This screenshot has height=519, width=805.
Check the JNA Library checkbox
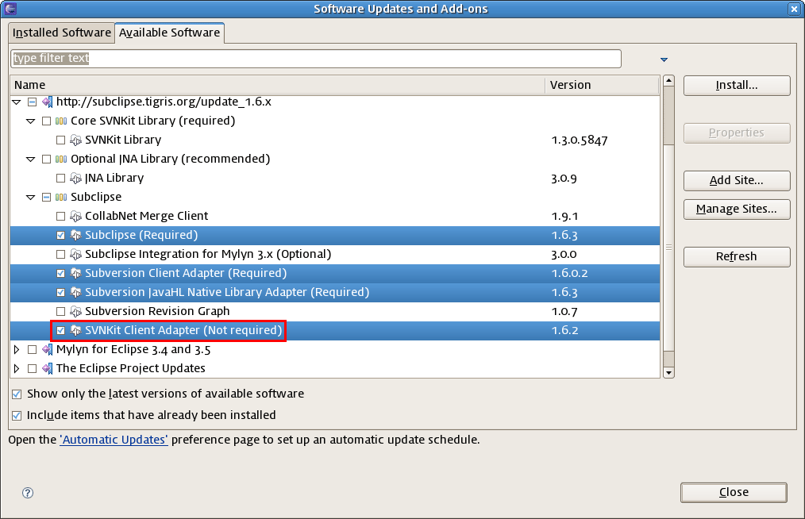[x=60, y=178]
